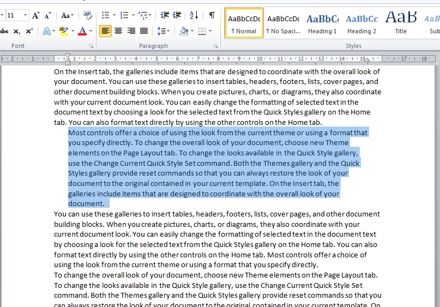
Task: Click line 'To change the overall look of your document'
Action: (x=216, y=275)
